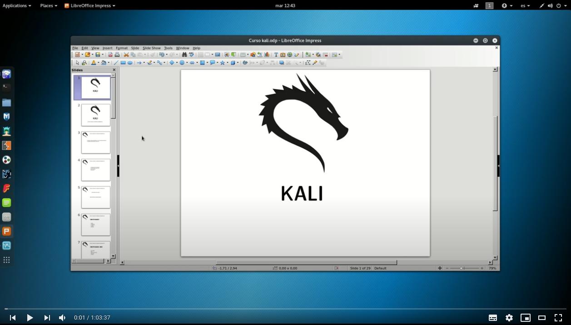Select the smiley Symbol Shapes tool
This screenshot has width=571, height=325.
[x=182, y=63]
